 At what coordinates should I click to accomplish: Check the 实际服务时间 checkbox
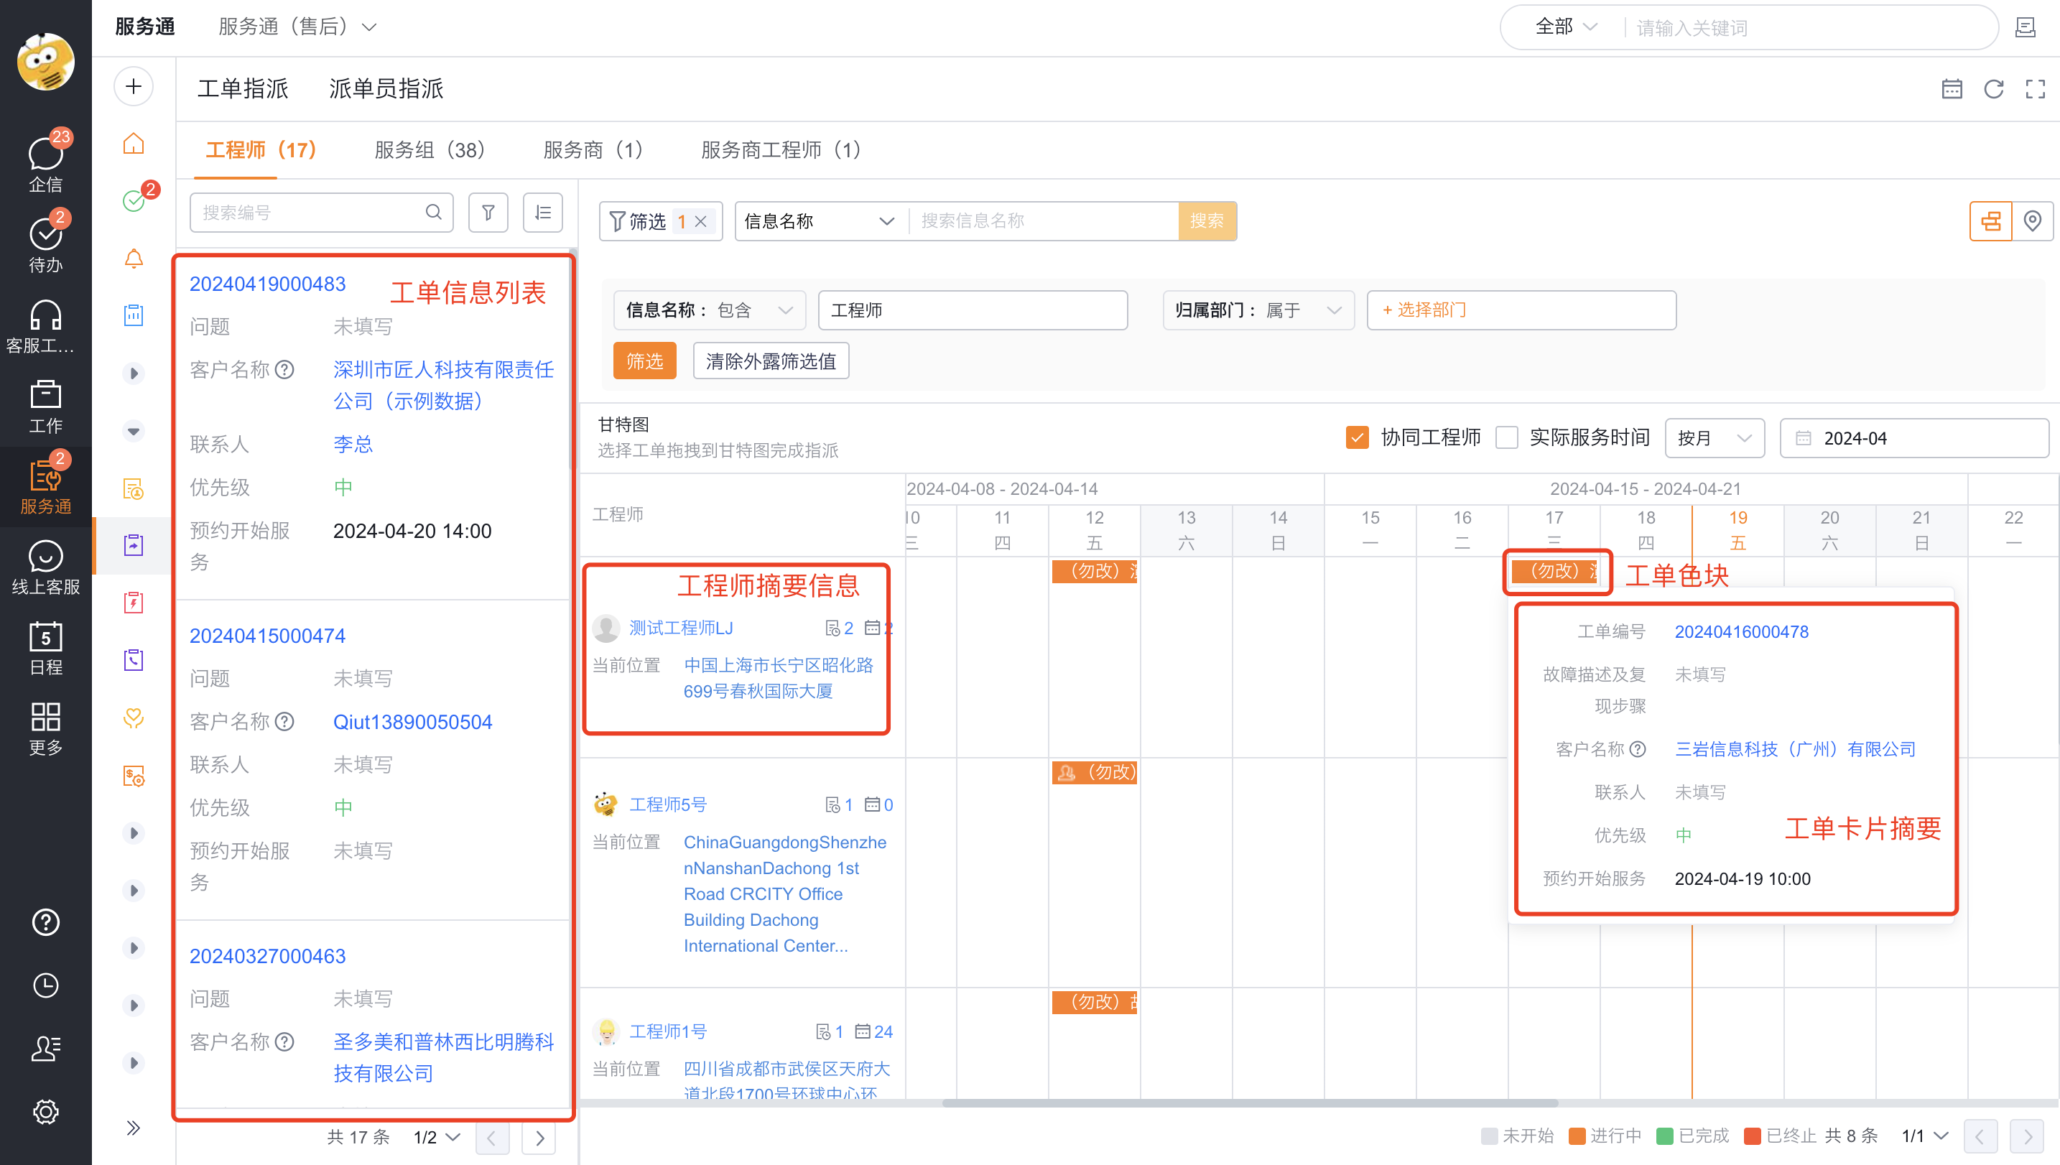coord(1506,437)
